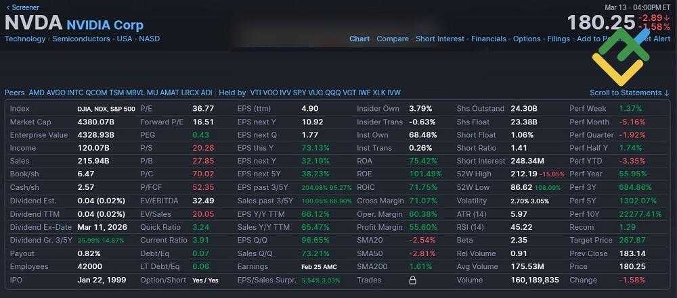Open peer ticker LRCX
Viewport: 677px width, 298px height.
[x=190, y=93]
